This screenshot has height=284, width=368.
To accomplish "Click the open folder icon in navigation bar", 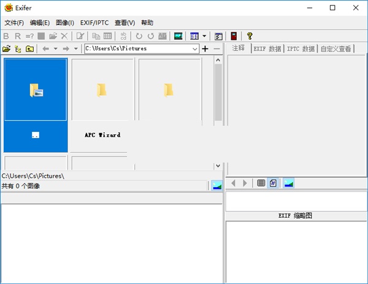I will pos(7,48).
